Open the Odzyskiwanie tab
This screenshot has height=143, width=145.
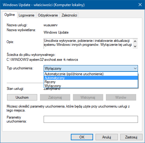(x=48, y=15)
